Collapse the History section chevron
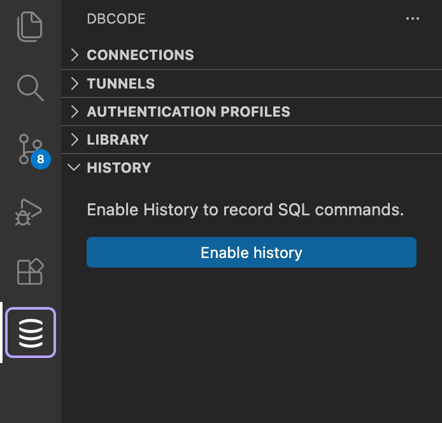Image resolution: width=442 pixels, height=423 pixels. point(74,168)
